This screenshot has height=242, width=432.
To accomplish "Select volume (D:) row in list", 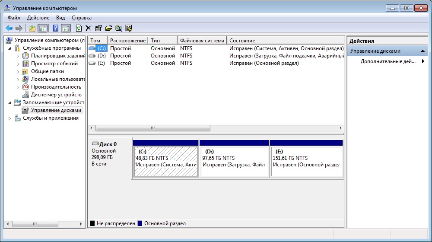I will pyautogui.click(x=216, y=56).
